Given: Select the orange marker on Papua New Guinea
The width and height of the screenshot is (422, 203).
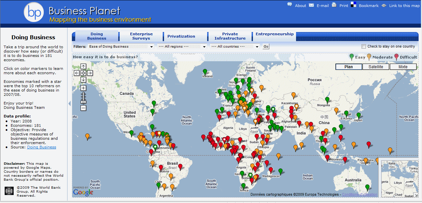Looking at the screenshot, I should click(x=366, y=161).
